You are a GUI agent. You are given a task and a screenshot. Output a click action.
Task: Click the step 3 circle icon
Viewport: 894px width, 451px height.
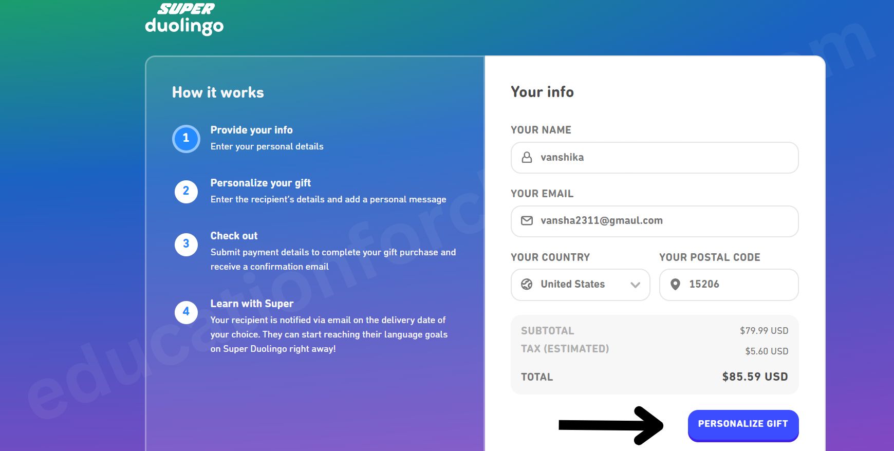tap(186, 245)
